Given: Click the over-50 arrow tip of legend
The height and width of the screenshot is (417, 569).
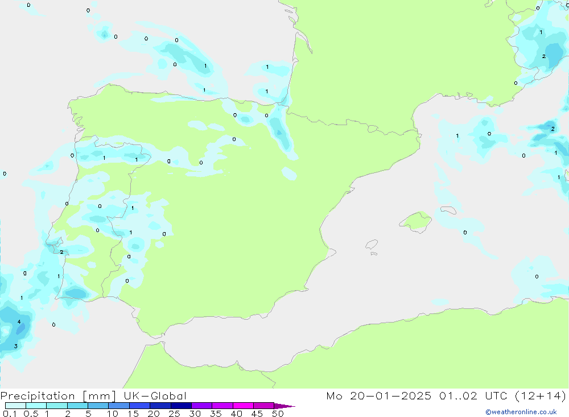Looking at the screenshot, I should (x=284, y=406).
